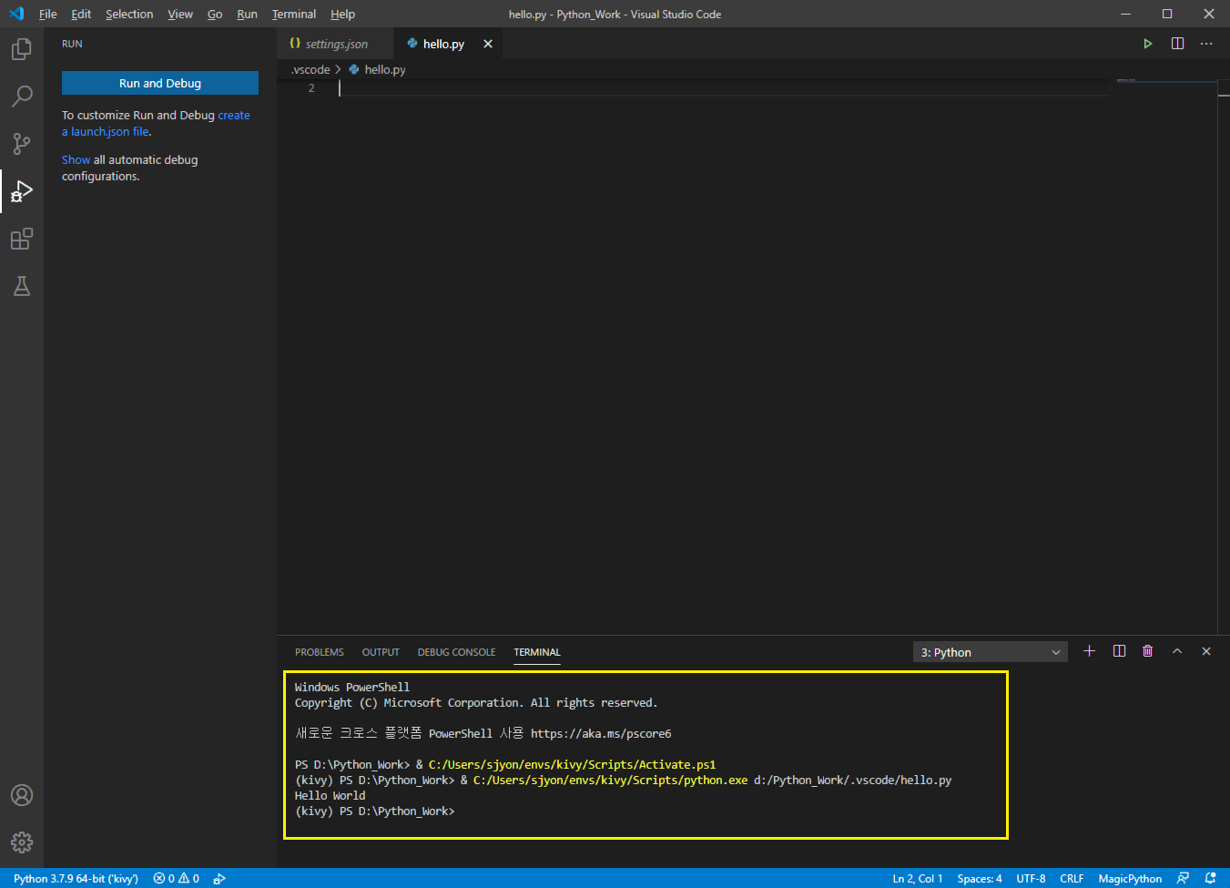1230x888 pixels.
Task: Select the TERMINAL panel tab
Action: tap(537, 652)
